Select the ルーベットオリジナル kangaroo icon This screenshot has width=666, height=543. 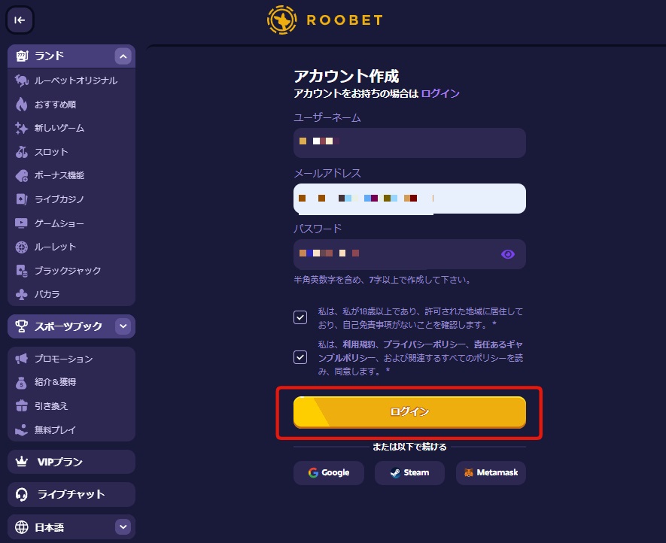click(x=22, y=80)
